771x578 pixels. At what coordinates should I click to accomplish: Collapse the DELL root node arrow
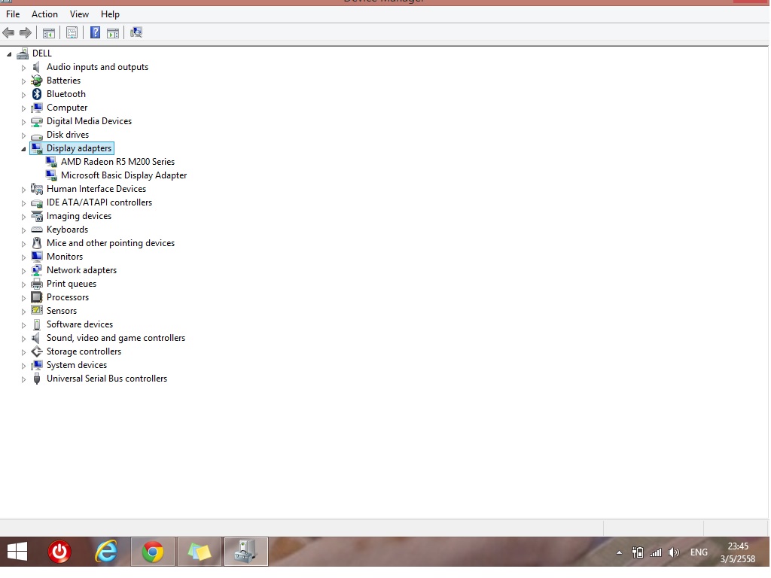[x=9, y=54]
